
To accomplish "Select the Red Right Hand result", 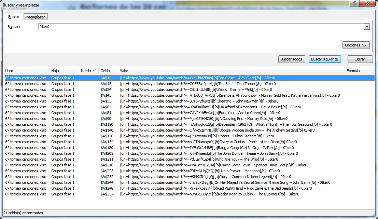I will coord(190,188).
